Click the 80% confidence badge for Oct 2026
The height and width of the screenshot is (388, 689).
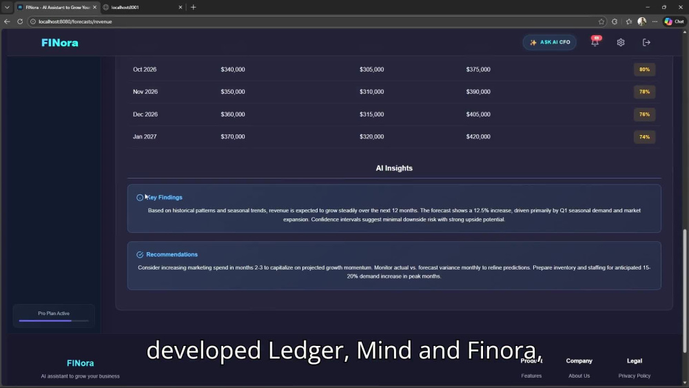pyautogui.click(x=644, y=70)
